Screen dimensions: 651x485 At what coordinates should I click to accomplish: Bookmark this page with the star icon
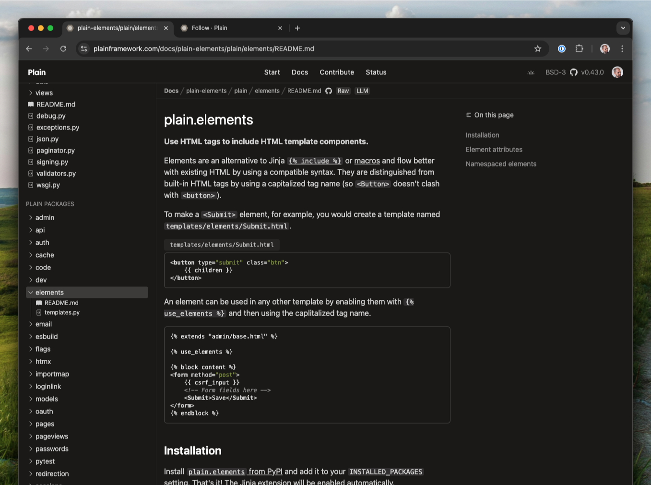(x=538, y=48)
